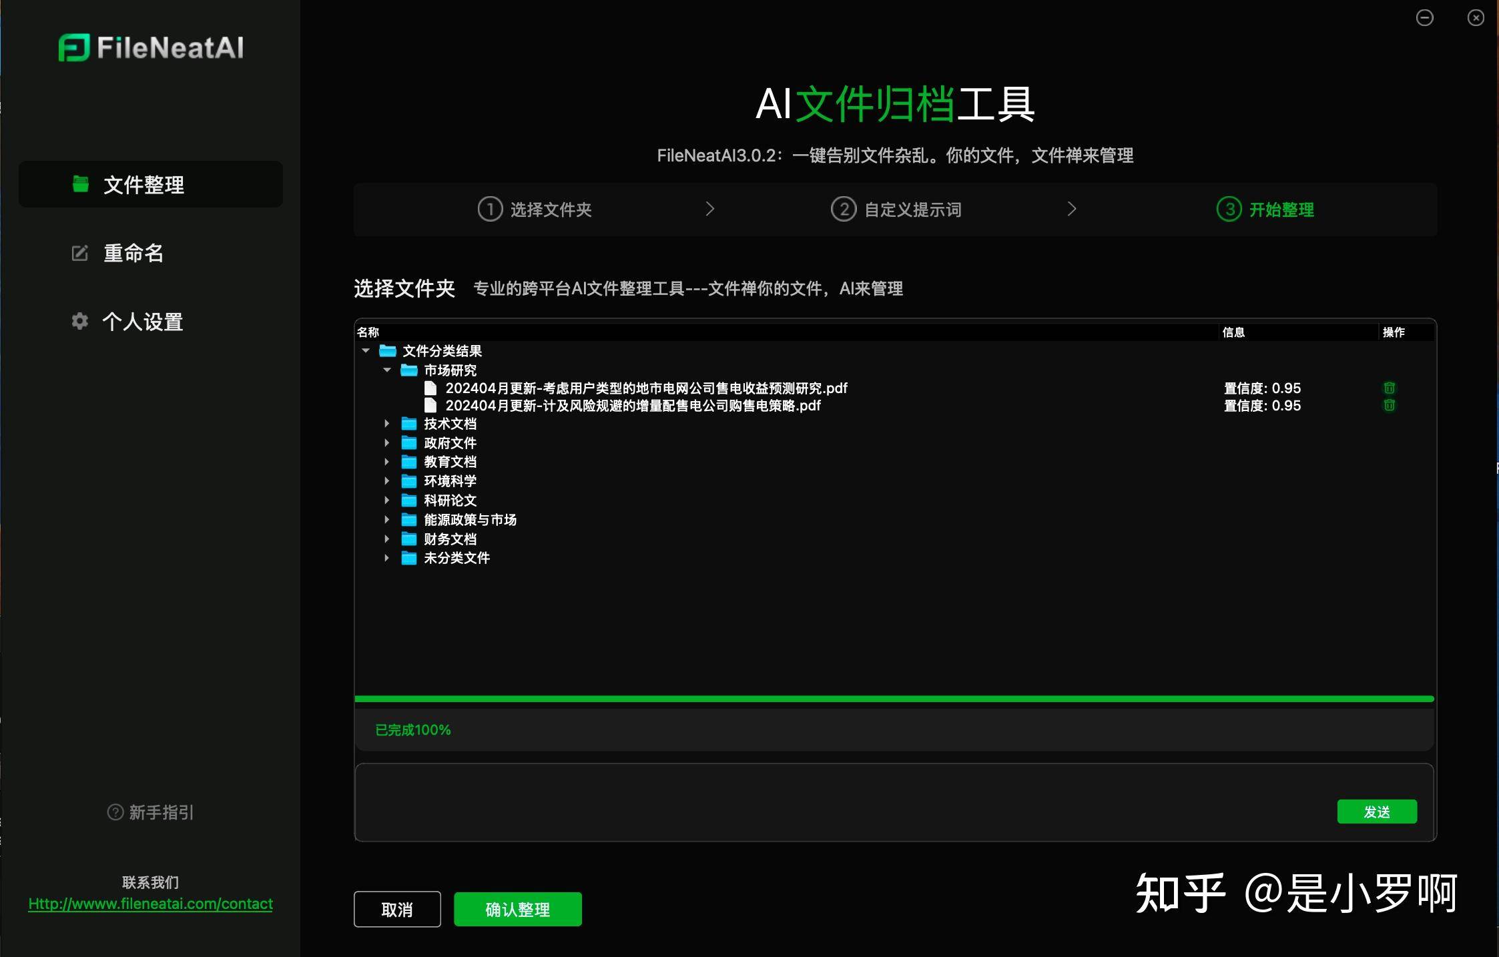Click the green progress bar
The width and height of the screenshot is (1499, 957).
pyautogui.click(x=894, y=699)
